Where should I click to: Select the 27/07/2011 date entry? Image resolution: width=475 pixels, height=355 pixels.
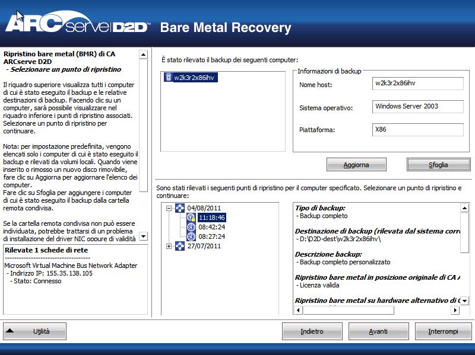[x=204, y=246]
